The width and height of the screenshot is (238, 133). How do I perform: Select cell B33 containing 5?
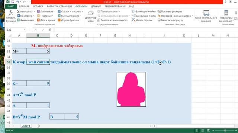(38, 51)
